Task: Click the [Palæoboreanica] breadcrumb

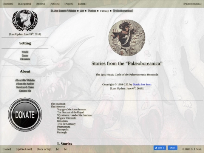Action: [x=123, y=11]
